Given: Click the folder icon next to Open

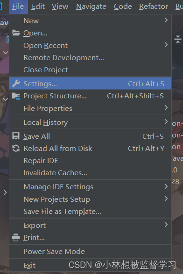Looking at the screenshot, I should tap(16, 33).
